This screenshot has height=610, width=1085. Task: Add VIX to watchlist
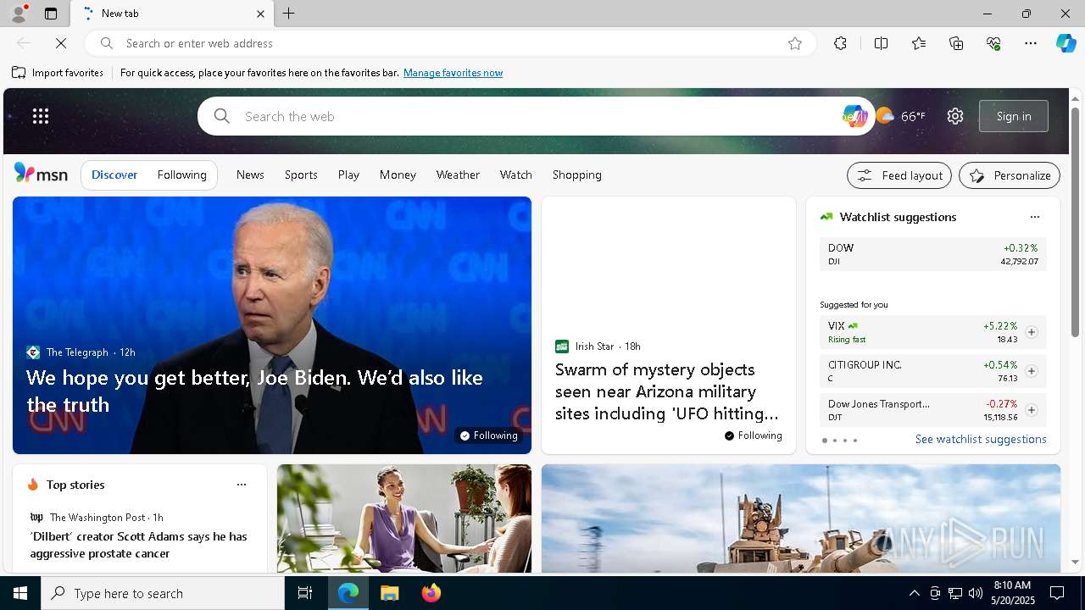(1032, 332)
